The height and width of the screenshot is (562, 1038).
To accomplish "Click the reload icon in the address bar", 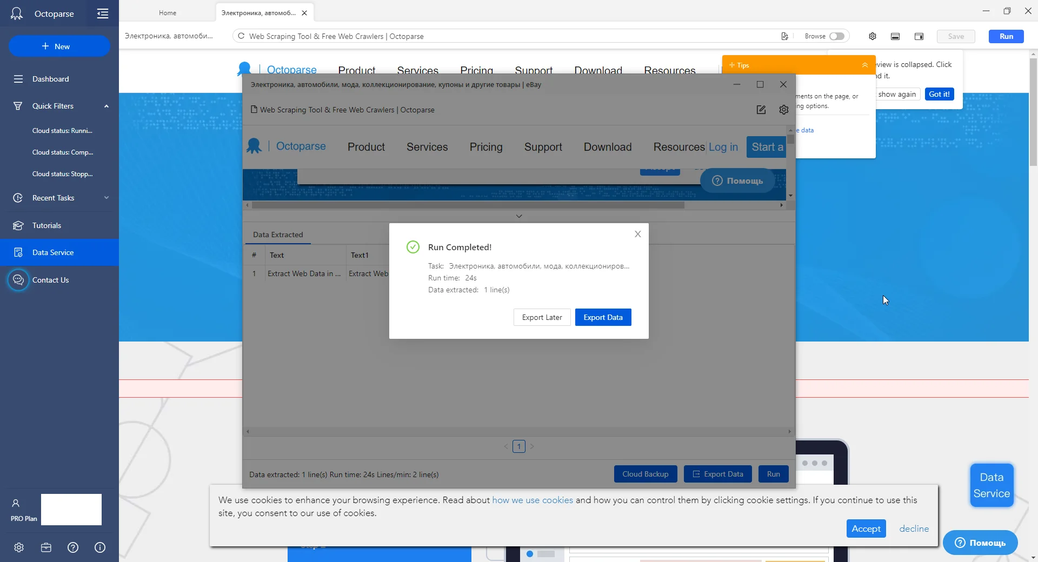I will [241, 36].
